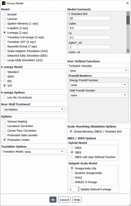Edit the Alpha*_inf constant field
The height and width of the screenshot is (206, 131).
[x=89, y=47]
